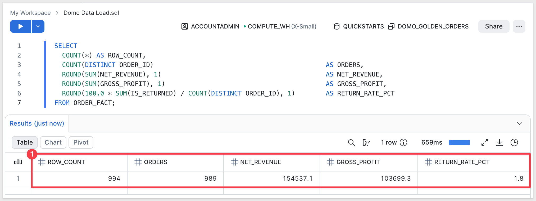Click the number type icon beside ROW_COUNT
This screenshot has height=201, width=536.
pyautogui.click(x=42, y=162)
